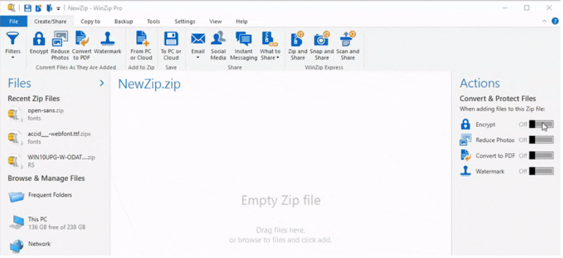The height and width of the screenshot is (258, 563).
Task: Open the Customize Quick Access Toolbar dropdown
Action: pyautogui.click(x=58, y=8)
